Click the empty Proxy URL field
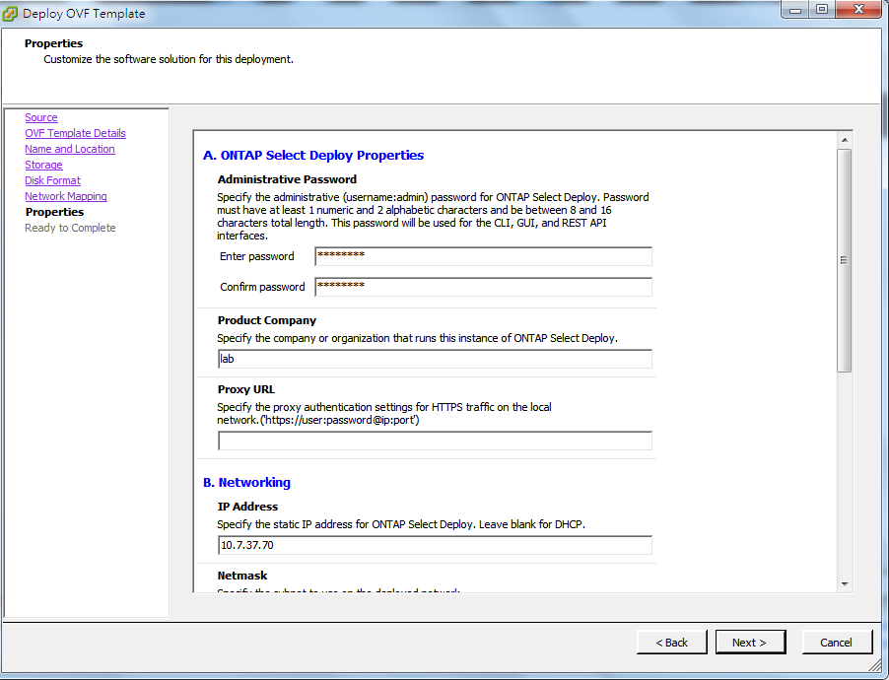 [435, 441]
